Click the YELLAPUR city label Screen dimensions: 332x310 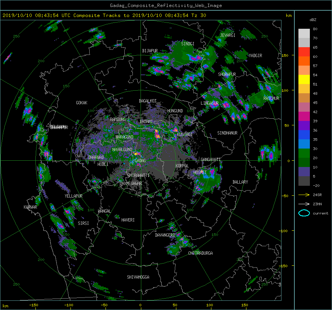tap(73, 196)
